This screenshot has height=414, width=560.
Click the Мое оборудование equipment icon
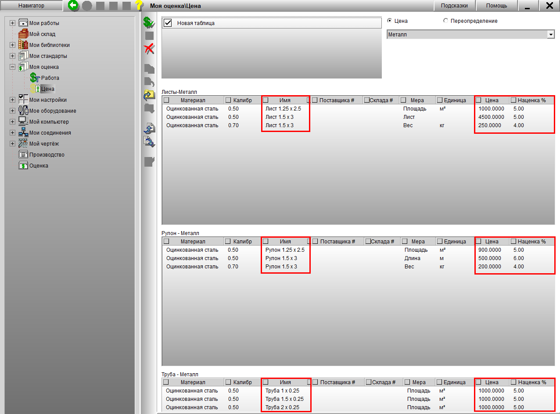[x=23, y=111]
